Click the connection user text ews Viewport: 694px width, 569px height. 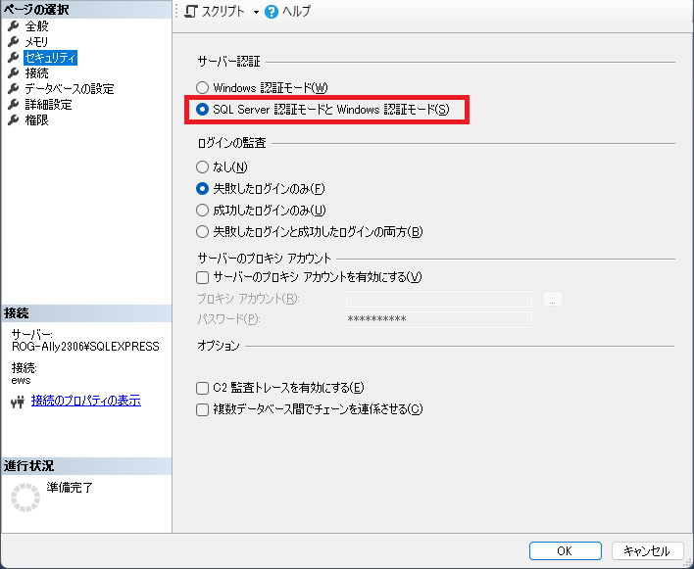pos(22,380)
